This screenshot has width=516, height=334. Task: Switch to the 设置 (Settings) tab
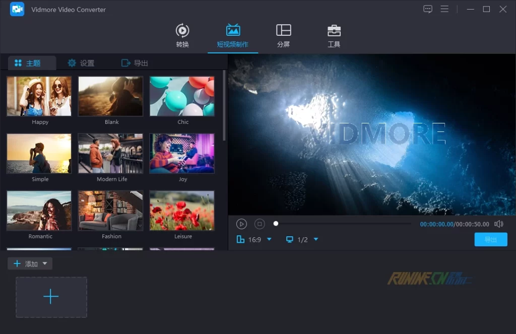(x=81, y=63)
